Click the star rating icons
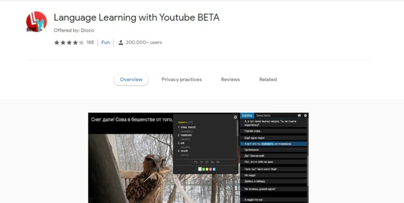Viewport: 404px width, 203px height. [x=69, y=42]
